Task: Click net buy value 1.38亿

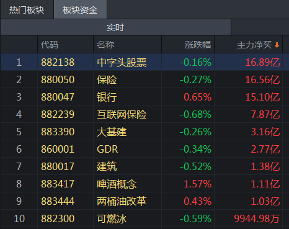Action: 265,166
